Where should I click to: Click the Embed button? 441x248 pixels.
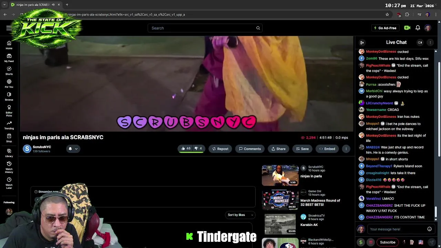[x=327, y=149]
